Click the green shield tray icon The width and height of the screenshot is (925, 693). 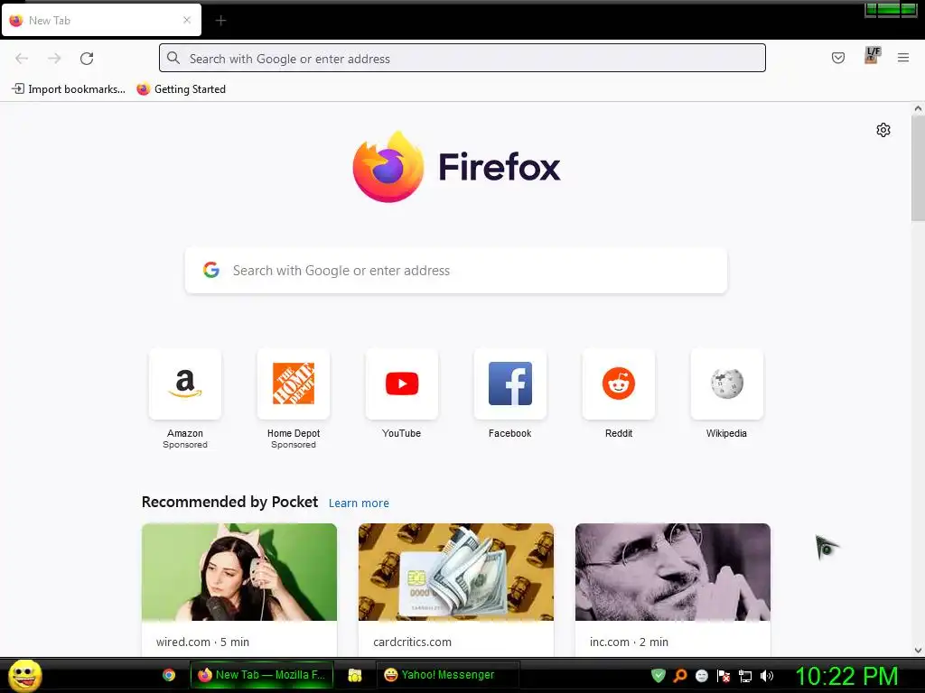coord(659,676)
